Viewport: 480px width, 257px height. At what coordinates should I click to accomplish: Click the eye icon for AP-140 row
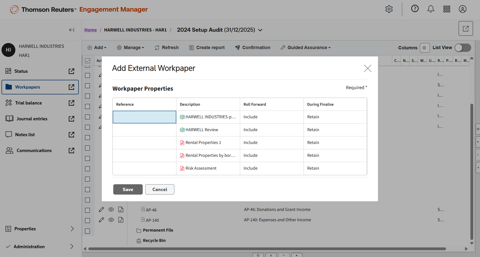click(x=111, y=220)
